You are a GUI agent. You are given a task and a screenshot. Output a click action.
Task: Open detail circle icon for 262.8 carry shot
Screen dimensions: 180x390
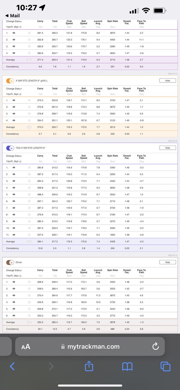tap(30, 39)
